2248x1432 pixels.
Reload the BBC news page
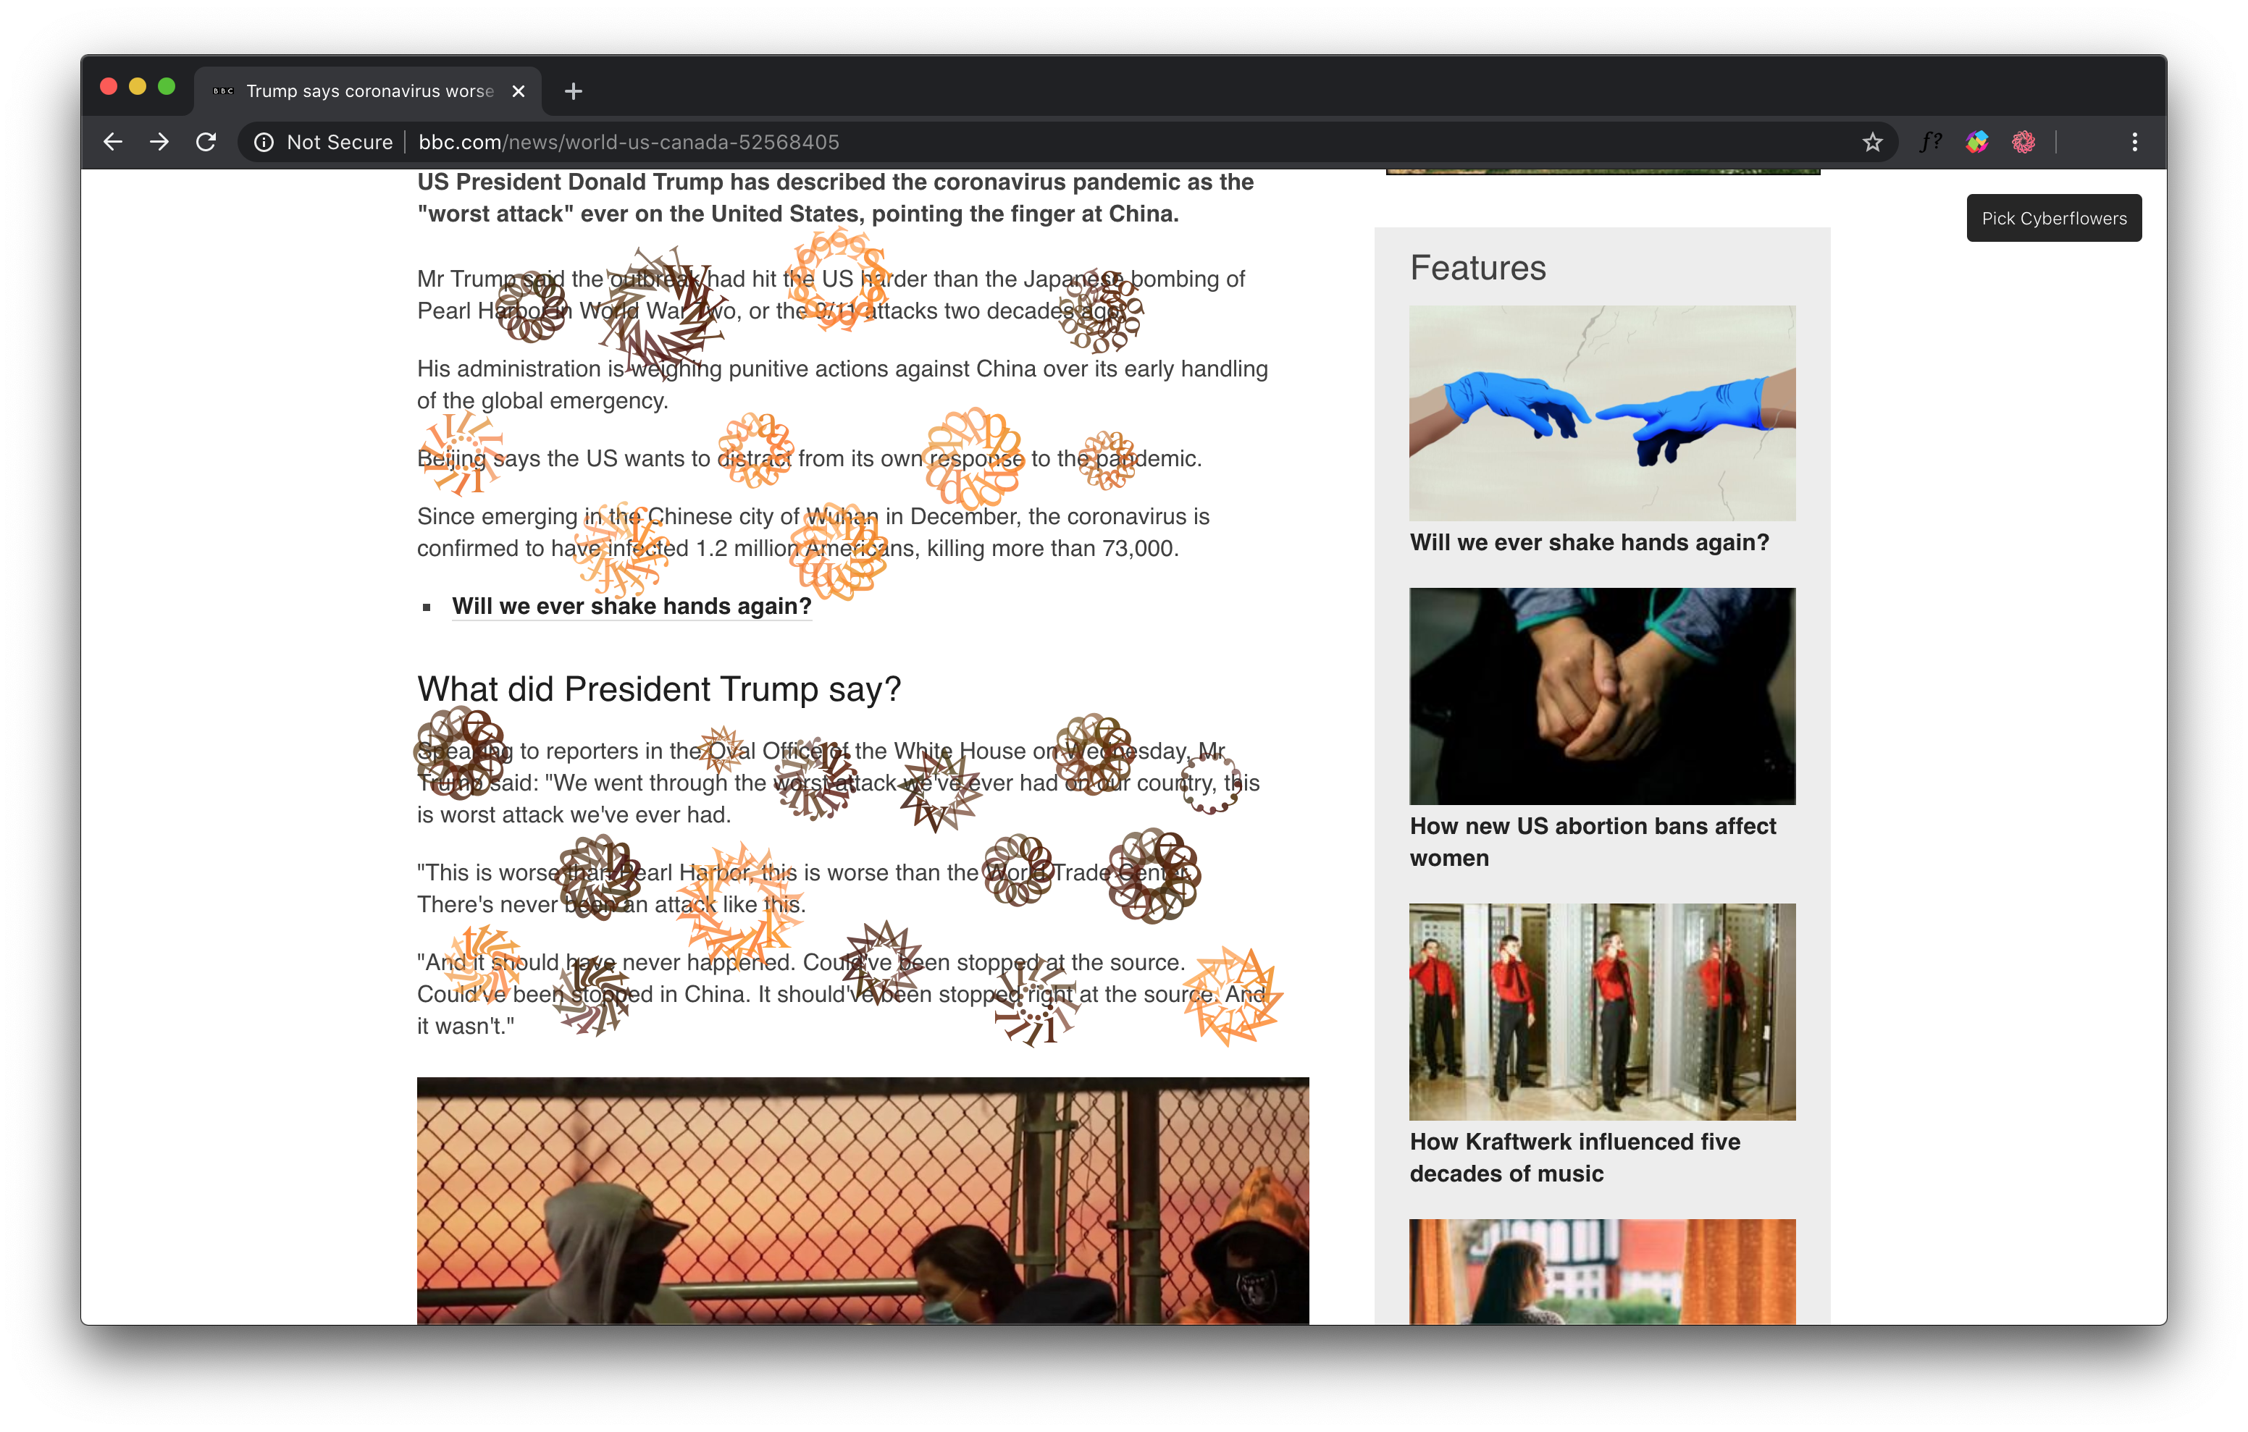pyautogui.click(x=206, y=142)
